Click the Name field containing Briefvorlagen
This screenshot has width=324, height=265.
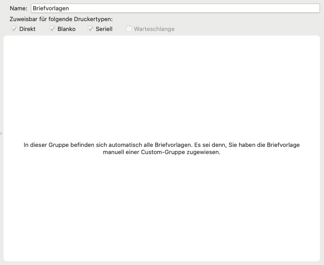pos(175,8)
